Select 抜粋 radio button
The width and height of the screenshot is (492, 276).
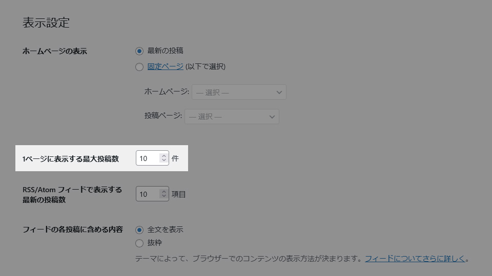pyautogui.click(x=139, y=243)
